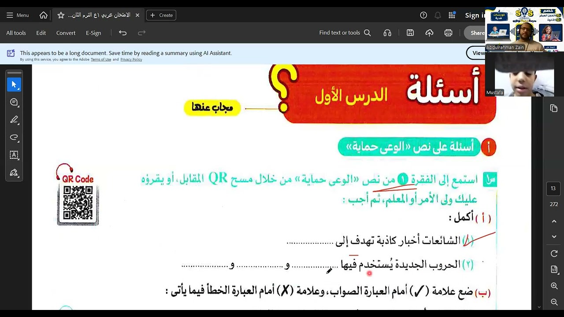Image resolution: width=564 pixels, height=317 pixels.
Task: Open the E-Sign menu
Action: click(x=93, y=33)
